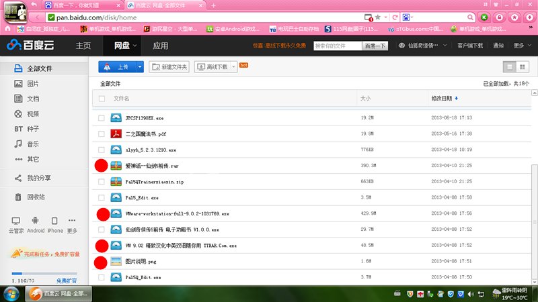
Task: Check the box for JPCSP1390EX.exe
Action: [x=102, y=118]
